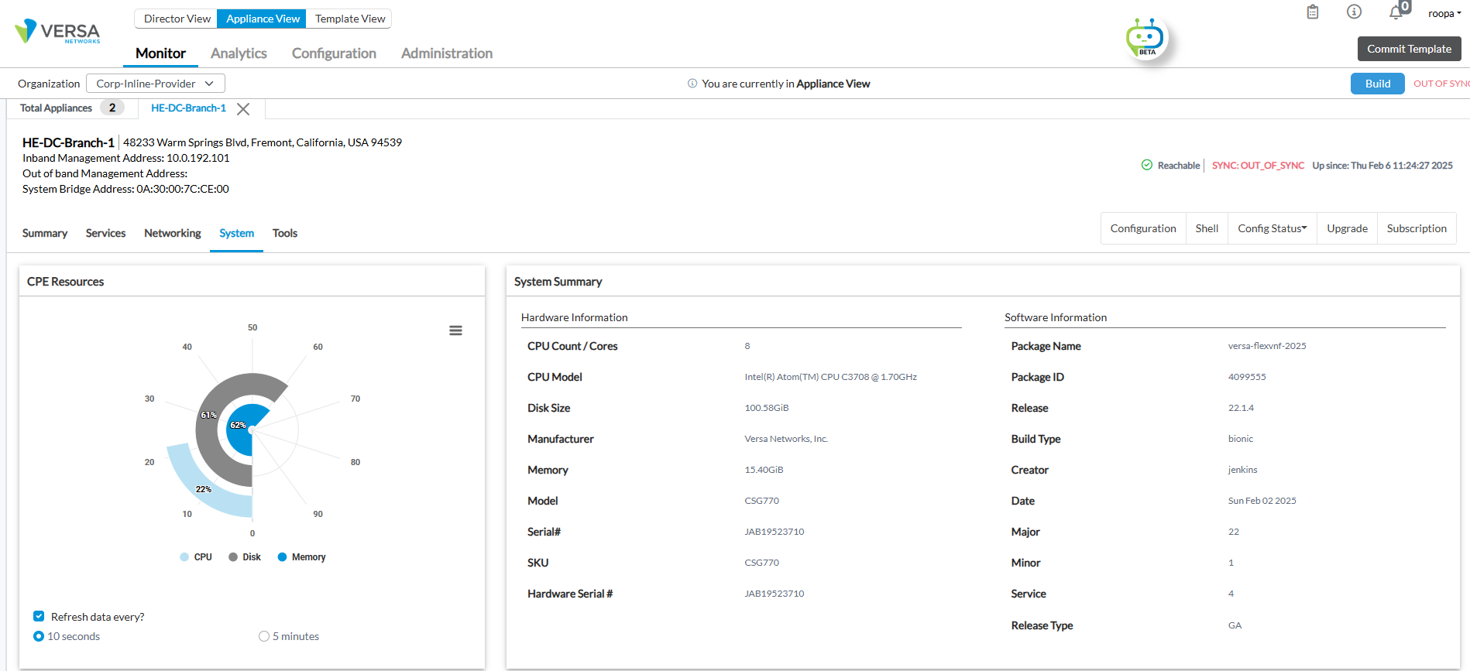
Task: Click the Total Appliances count badge 2
Action: coord(112,108)
